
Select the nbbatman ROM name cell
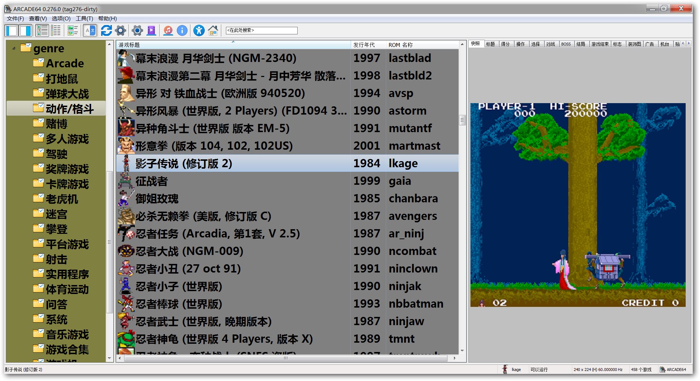tap(416, 304)
